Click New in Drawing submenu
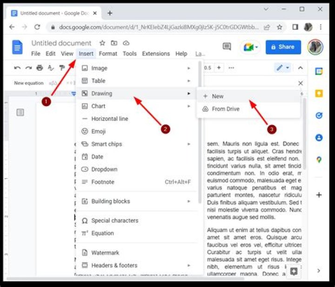The image size is (335, 287). tap(248, 96)
